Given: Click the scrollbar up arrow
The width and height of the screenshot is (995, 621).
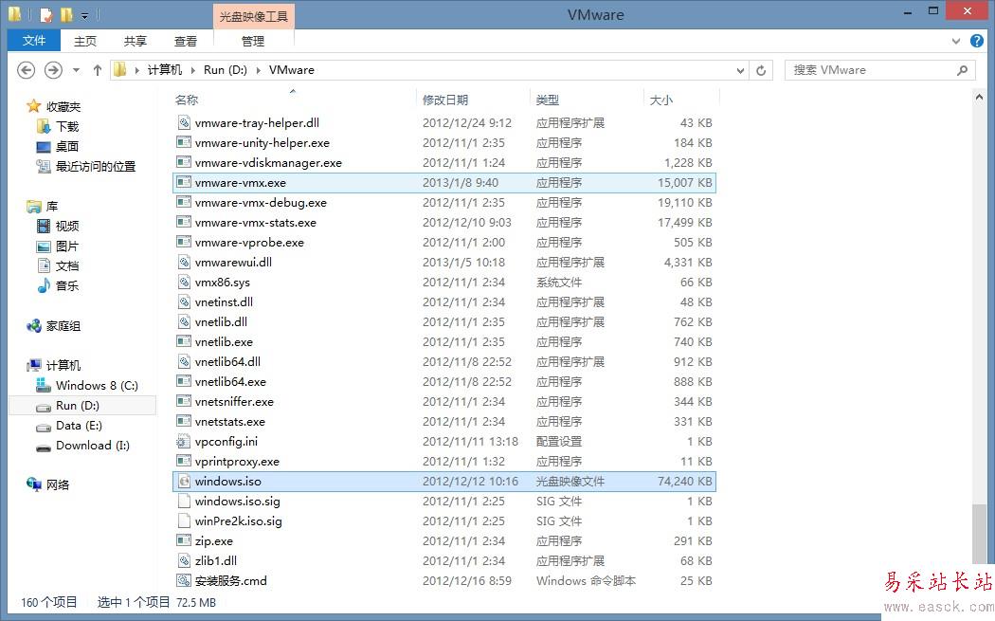Looking at the screenshot, I should pos(979,97).
